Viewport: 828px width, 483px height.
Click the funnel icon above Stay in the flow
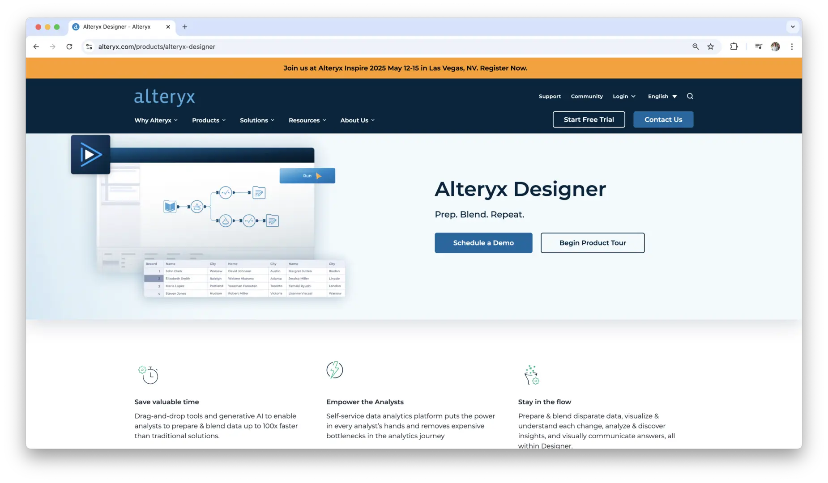pos(532,375)
